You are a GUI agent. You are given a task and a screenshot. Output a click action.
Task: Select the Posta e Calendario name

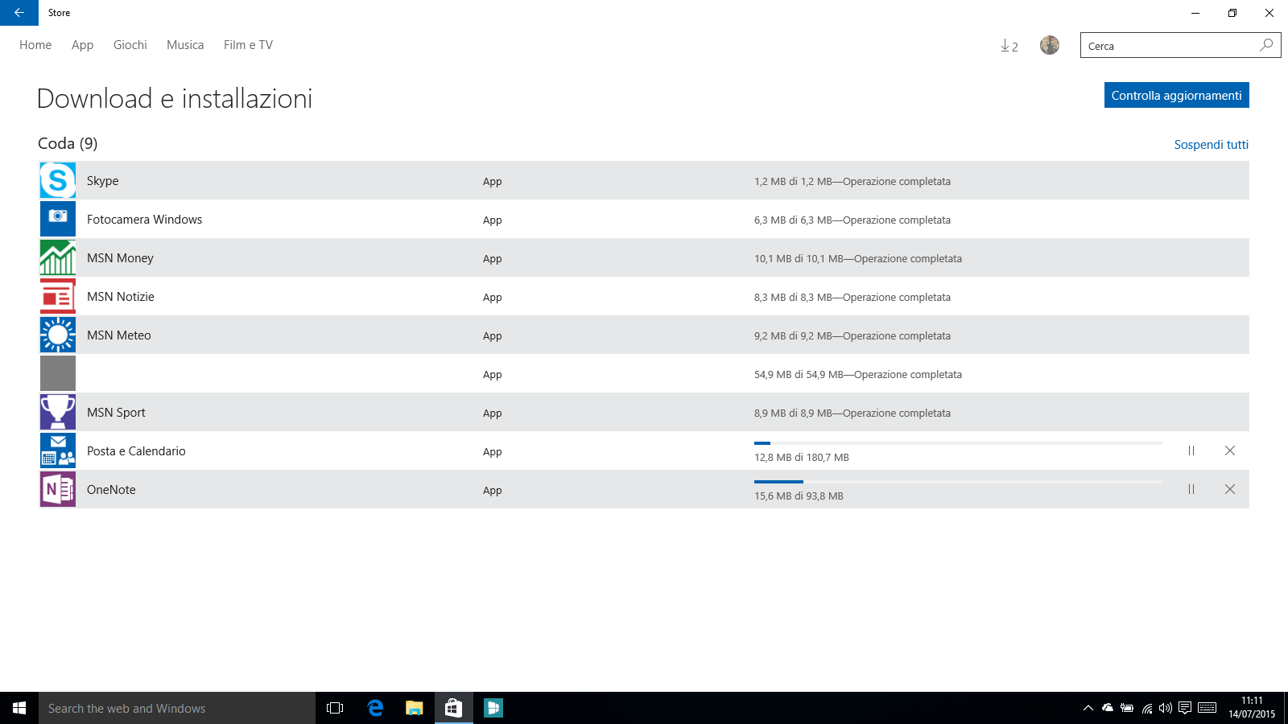click(136, 451)
